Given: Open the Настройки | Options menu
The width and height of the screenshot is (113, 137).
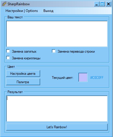Looking at the screenshot, I should pos(22,11).
